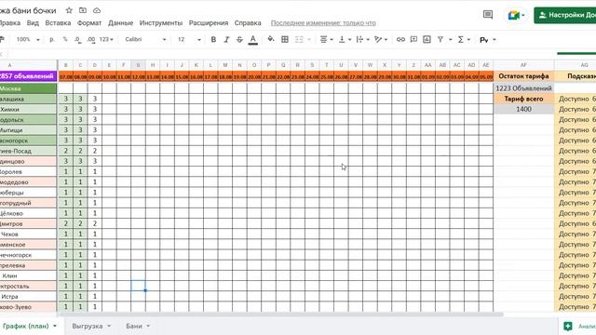Viewport: 596px width, 335px height.
Task: Click the paint format icon
Action: [2, 39]
